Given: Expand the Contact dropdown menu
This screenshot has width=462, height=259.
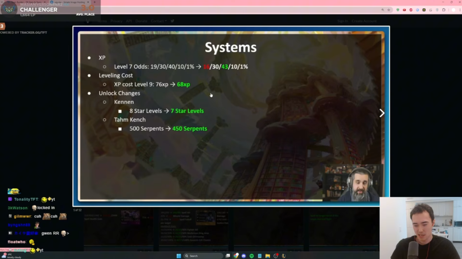Looking at the screenshot, I should [x=158, y=21].
